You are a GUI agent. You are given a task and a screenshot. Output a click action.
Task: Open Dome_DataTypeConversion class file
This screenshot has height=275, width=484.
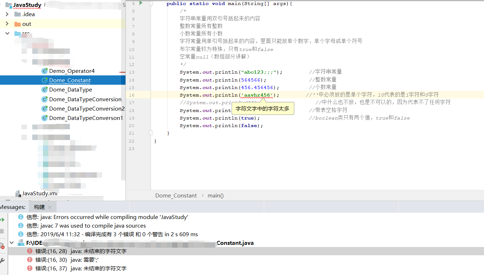point(85,99)
